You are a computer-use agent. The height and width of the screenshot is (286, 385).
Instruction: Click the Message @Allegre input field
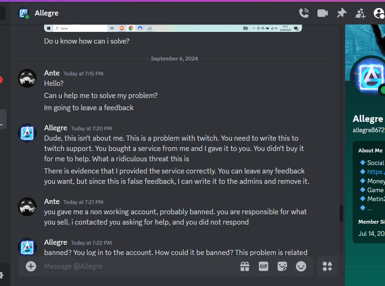(140, 266)
